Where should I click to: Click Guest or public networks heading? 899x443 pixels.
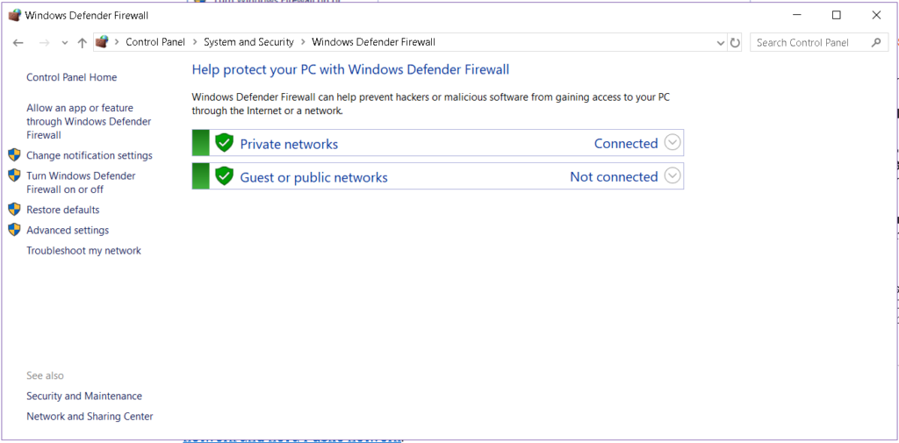(313, 178)
